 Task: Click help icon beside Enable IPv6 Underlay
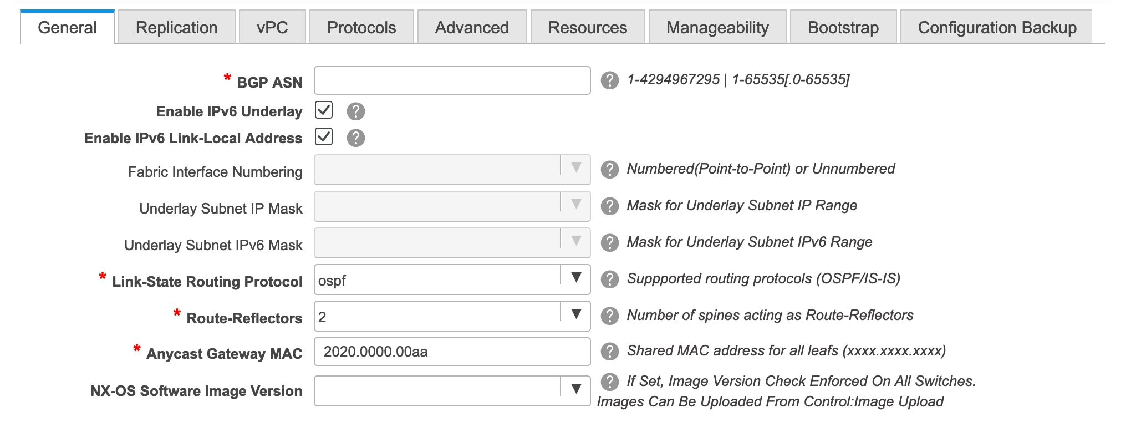click(x=355, y=111)
